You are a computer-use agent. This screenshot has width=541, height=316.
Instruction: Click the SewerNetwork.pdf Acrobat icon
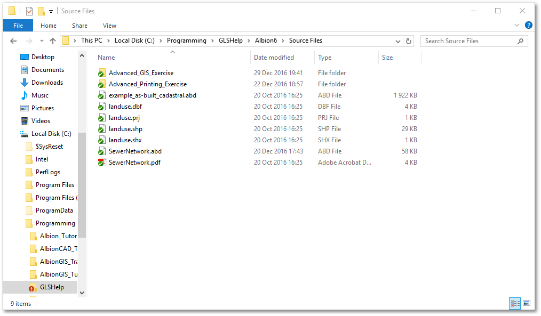(x=102, y=163)
